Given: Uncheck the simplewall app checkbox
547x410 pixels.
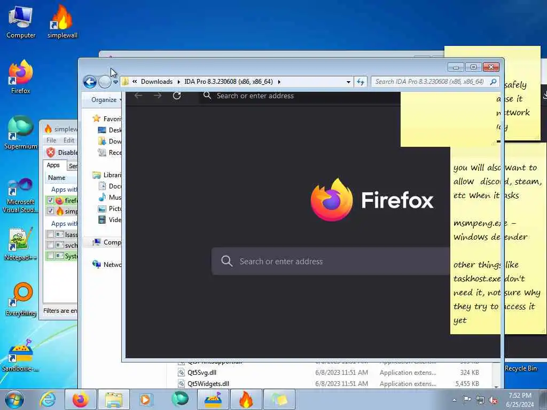Looking at the screenshot, I should coord(50,211).
